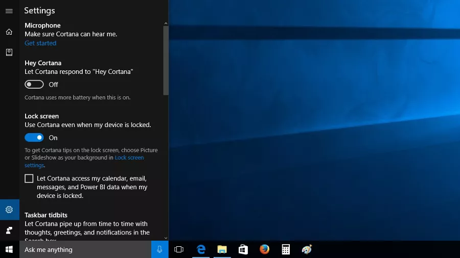Open Calculator from the taskbar

point(286,249)
